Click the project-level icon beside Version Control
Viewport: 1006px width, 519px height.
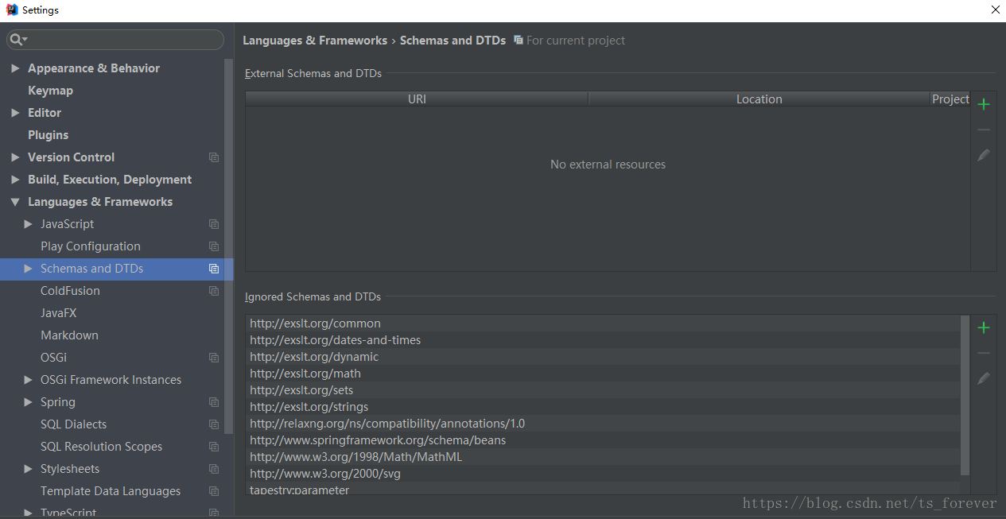214,157
